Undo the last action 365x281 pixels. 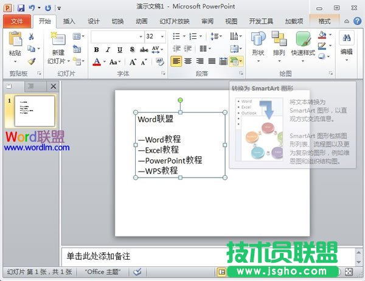pos(32,8)
